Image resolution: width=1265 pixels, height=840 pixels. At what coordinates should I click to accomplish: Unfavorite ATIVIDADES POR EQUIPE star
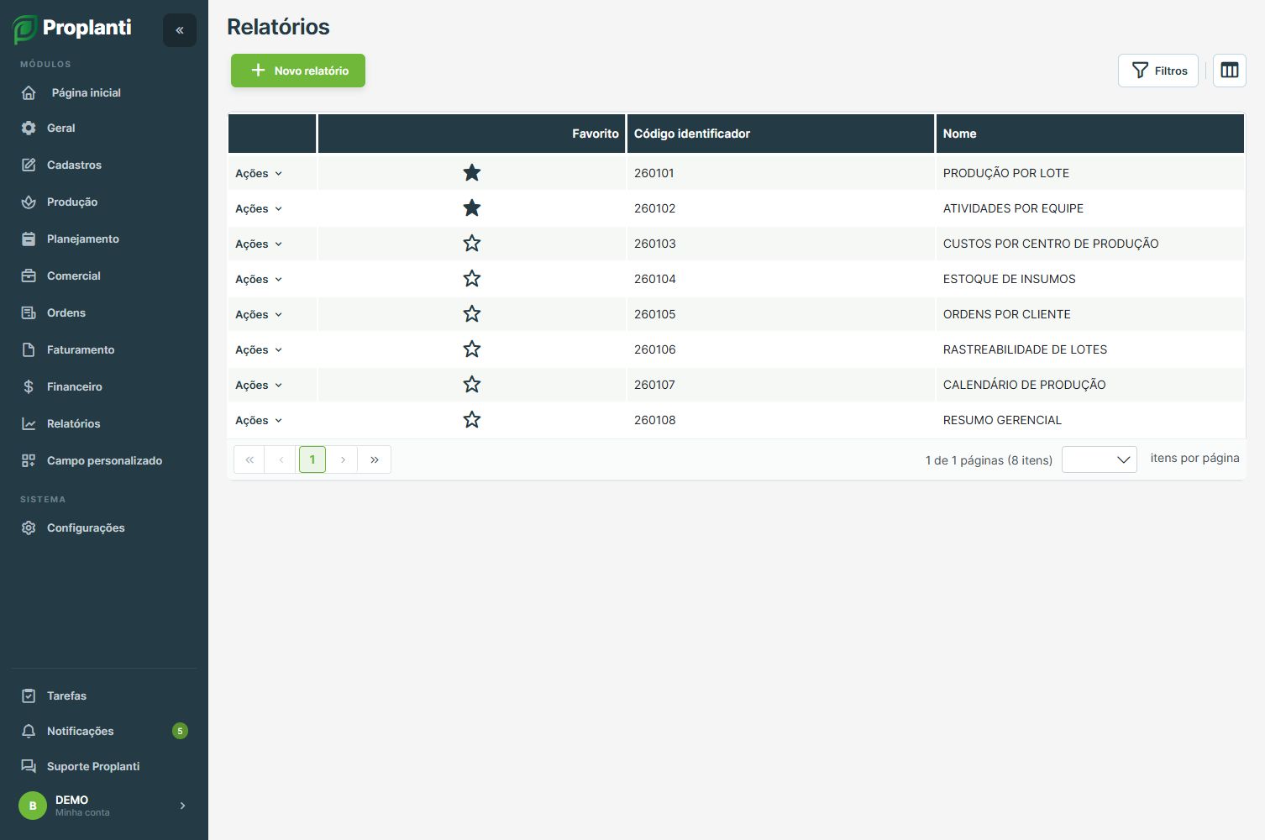[472, 208]
